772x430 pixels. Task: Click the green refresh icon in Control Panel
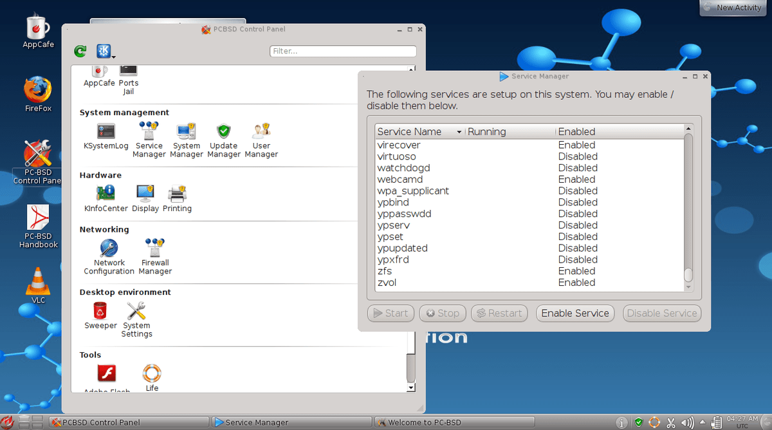(x=80, y=51)
